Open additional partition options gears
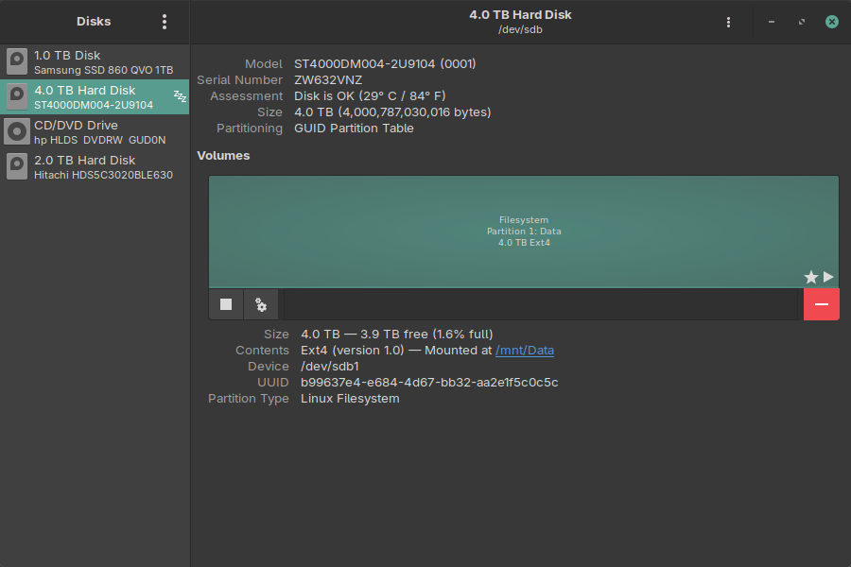 pos(261,304)
